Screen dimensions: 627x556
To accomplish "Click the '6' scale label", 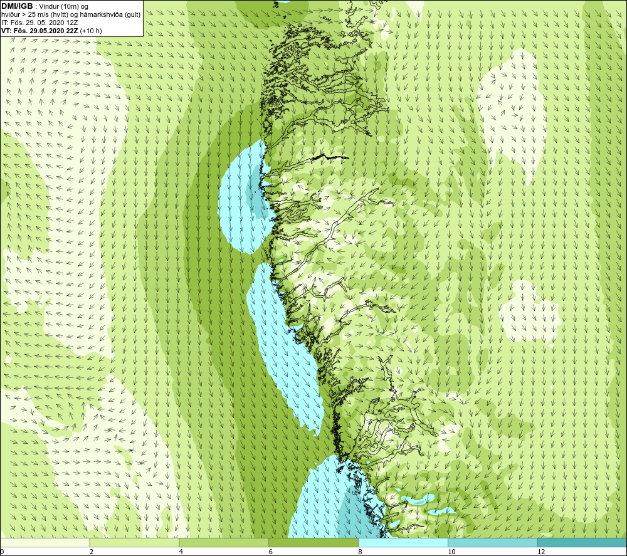I will (271, 552).
